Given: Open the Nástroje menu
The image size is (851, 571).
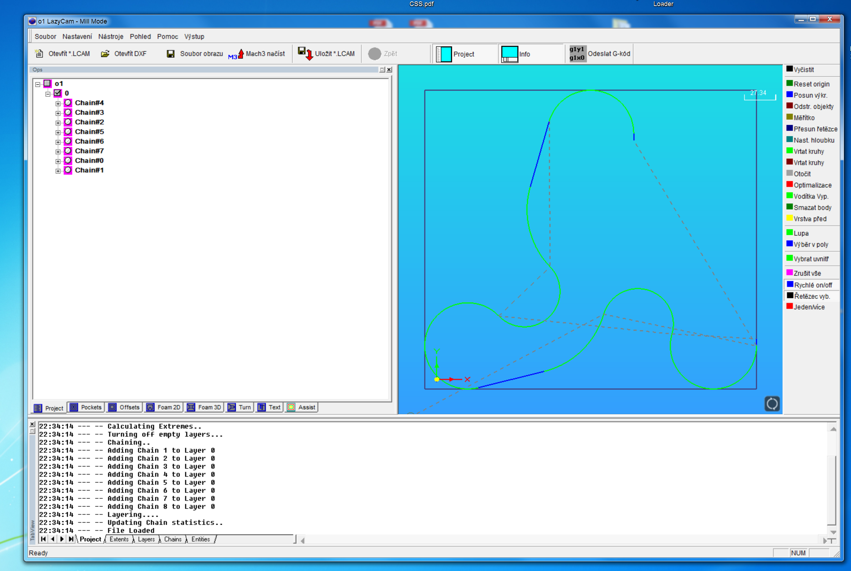Looking at the screenshot, I should tap(111, 36).
